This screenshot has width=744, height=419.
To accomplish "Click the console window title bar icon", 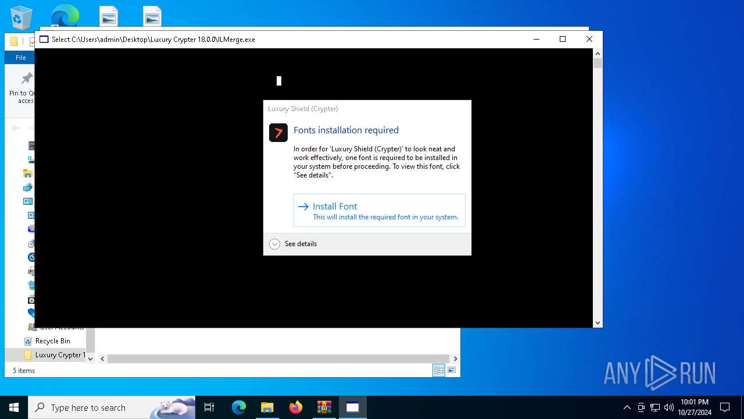I will click(44, 40).
